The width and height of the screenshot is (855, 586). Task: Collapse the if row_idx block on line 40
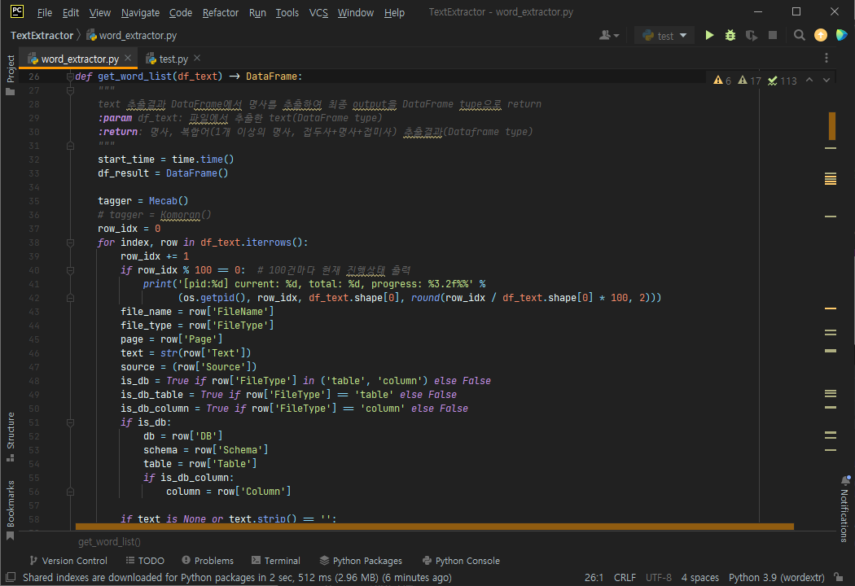70,270
